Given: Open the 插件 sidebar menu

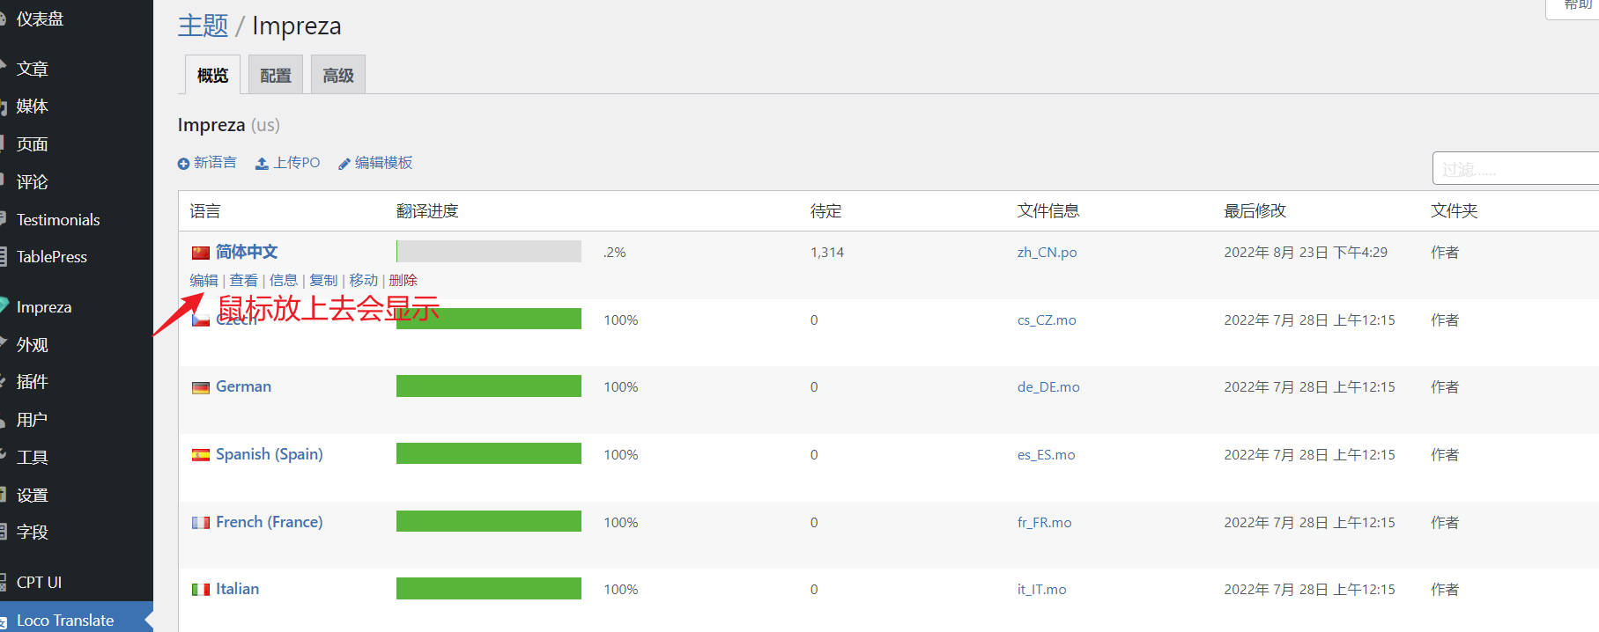Looking at the screenshot, I should pos(33,382).
